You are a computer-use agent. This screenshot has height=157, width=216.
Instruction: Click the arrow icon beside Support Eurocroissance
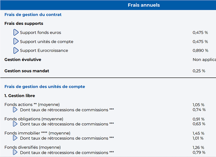click(16, 50)
